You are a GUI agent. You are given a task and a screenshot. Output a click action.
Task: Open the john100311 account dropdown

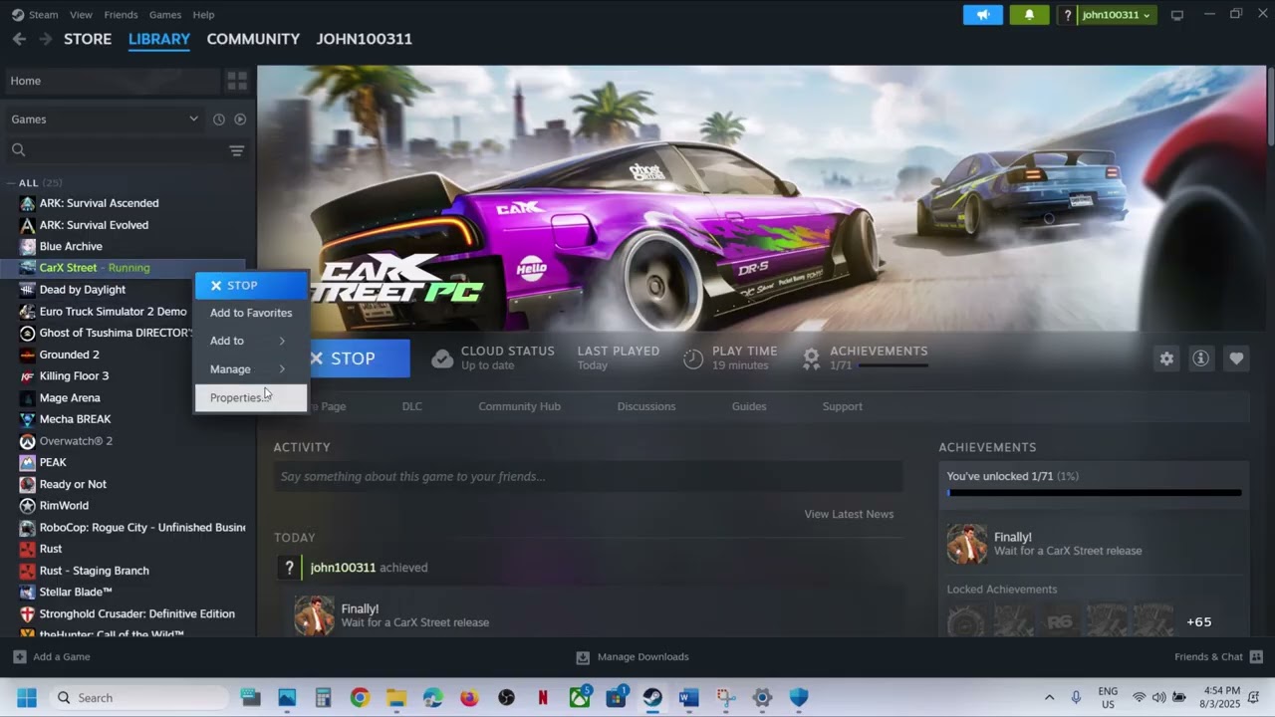[1117, 15]
